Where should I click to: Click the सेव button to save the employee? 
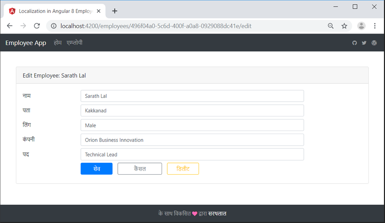click(x=96, y=169)
